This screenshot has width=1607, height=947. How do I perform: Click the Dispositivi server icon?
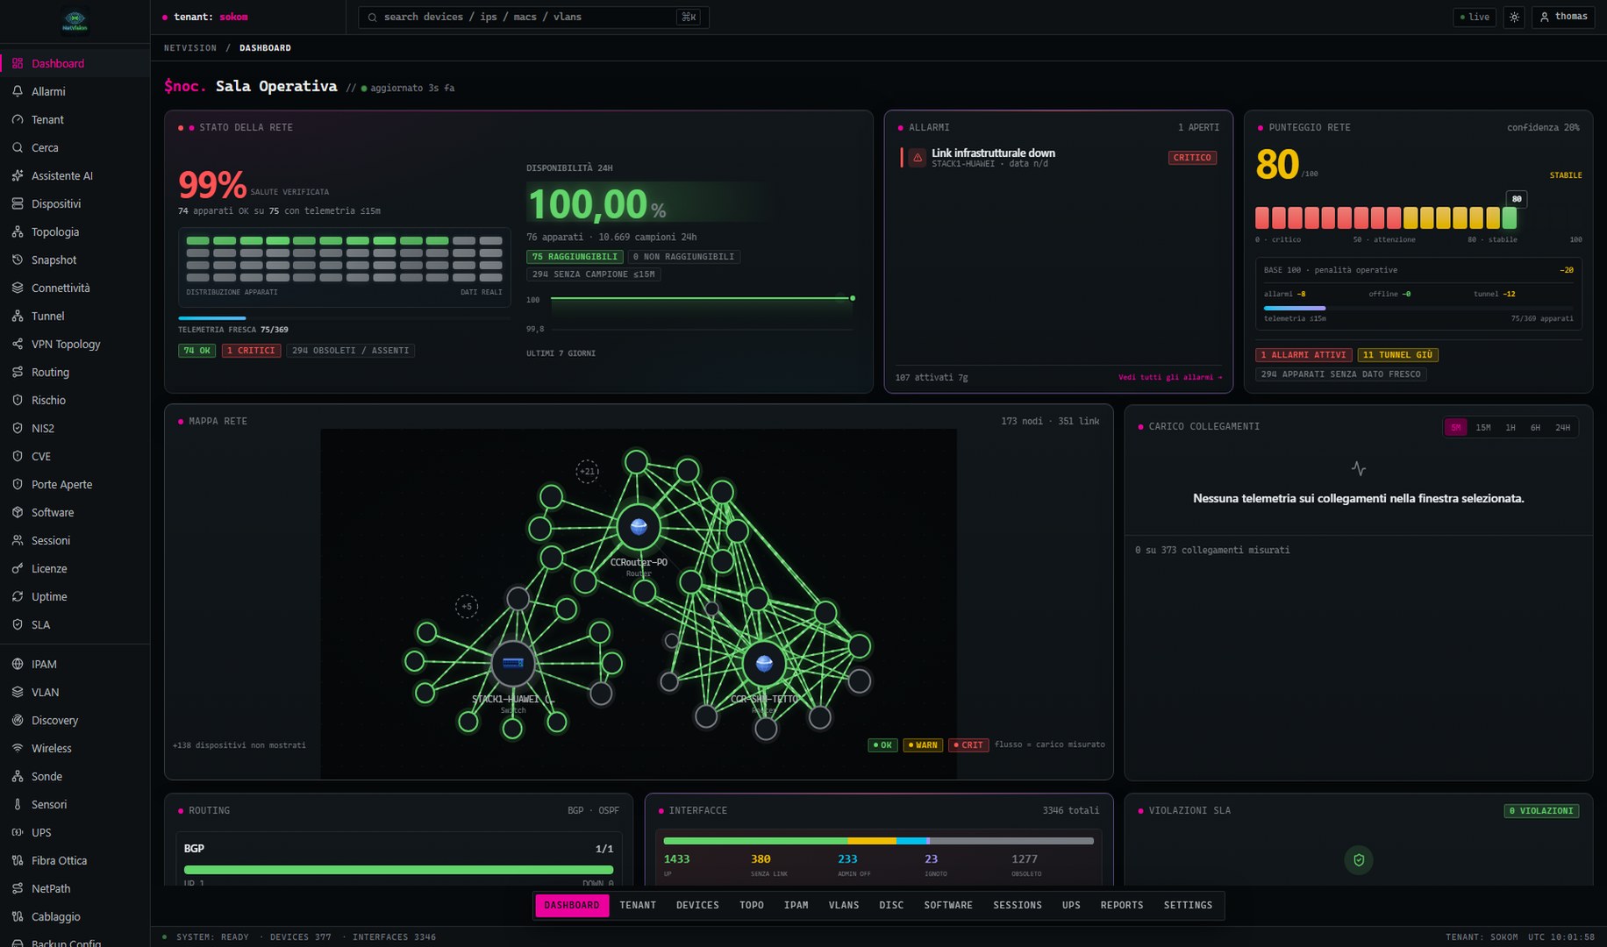pos(18,203)
